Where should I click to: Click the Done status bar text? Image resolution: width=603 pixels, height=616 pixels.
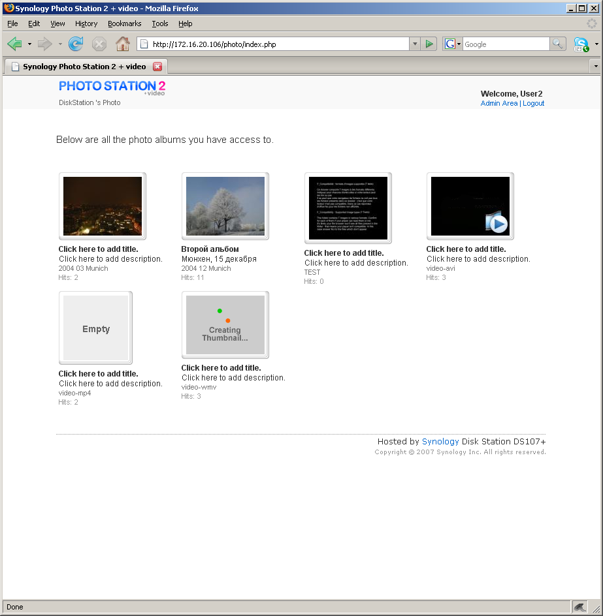point(14,607)
